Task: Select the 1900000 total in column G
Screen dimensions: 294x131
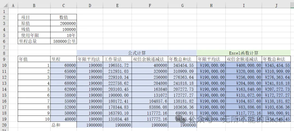Action: coord(182,125)
